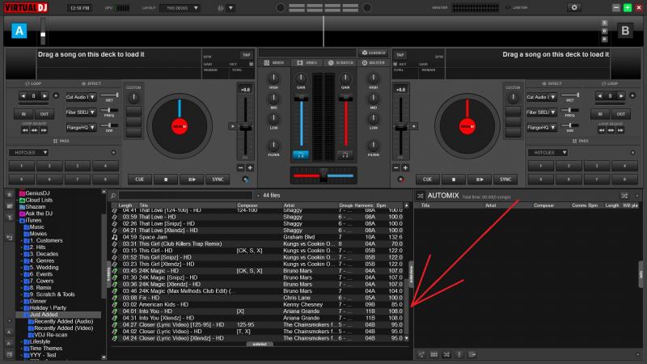
Task: Click deck A SYNC button
Action: (x=218, y=180)
